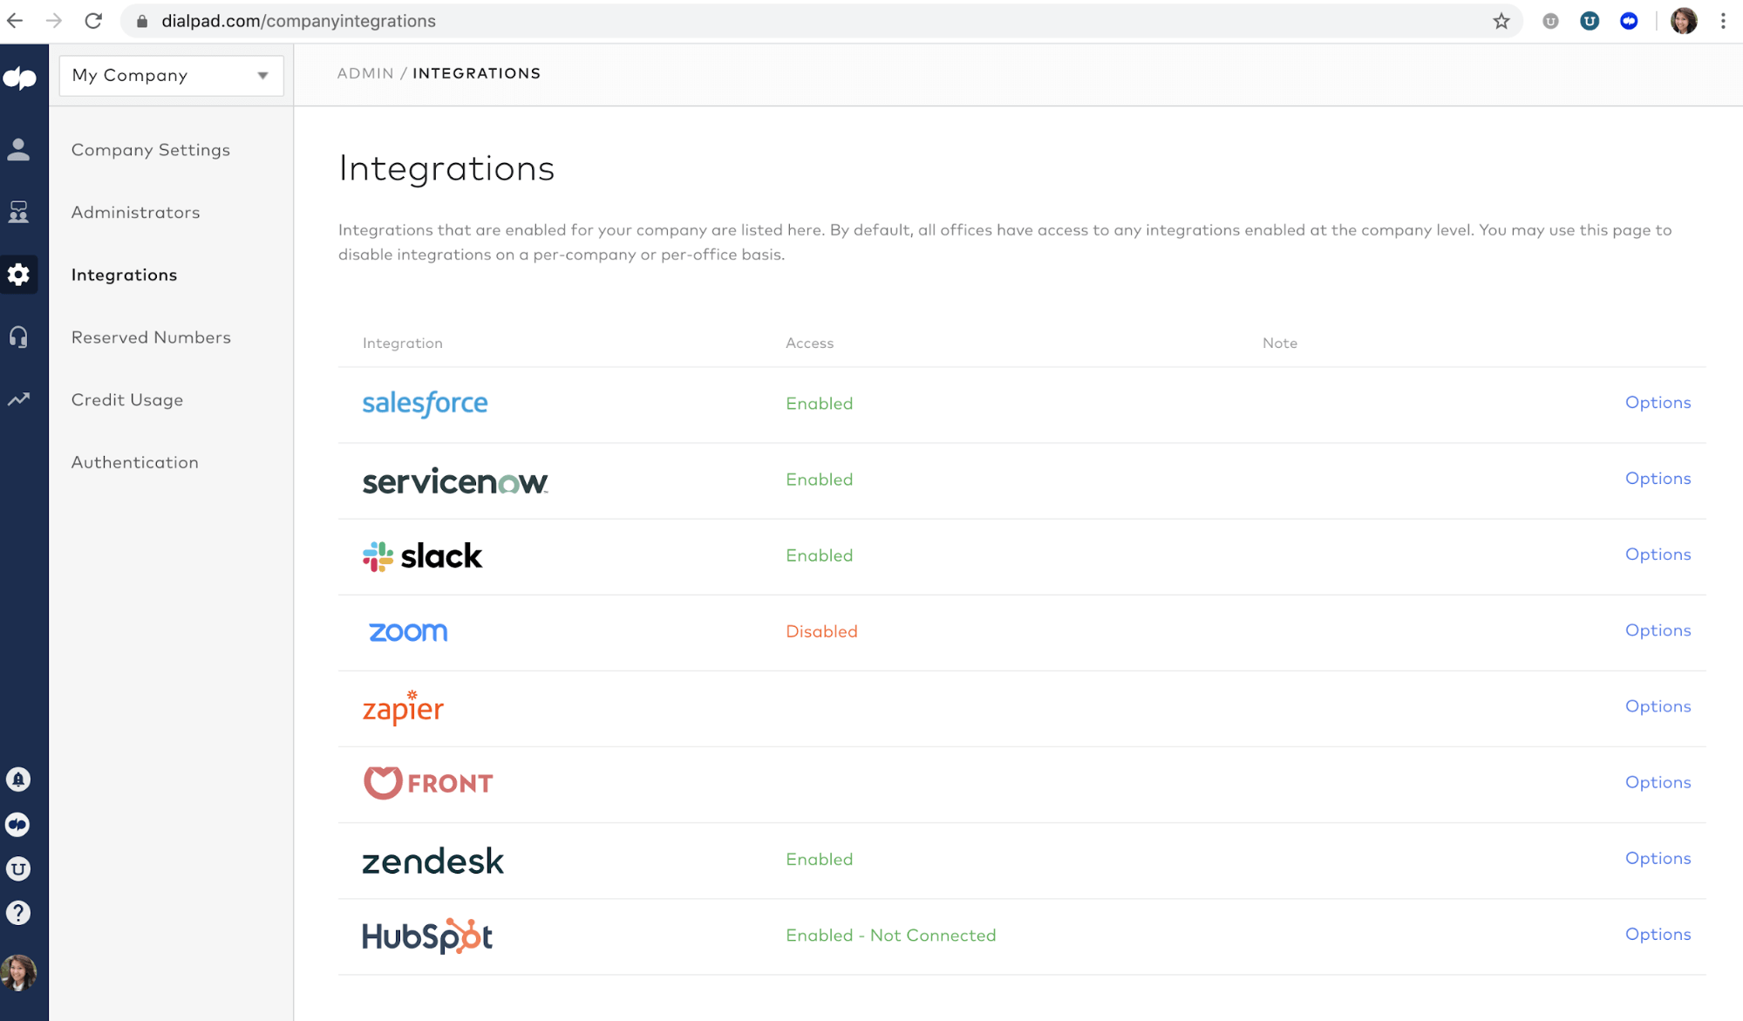The image size is (1743, 1021).
Task: Open the help question mark icon
Action: point(18,913)
